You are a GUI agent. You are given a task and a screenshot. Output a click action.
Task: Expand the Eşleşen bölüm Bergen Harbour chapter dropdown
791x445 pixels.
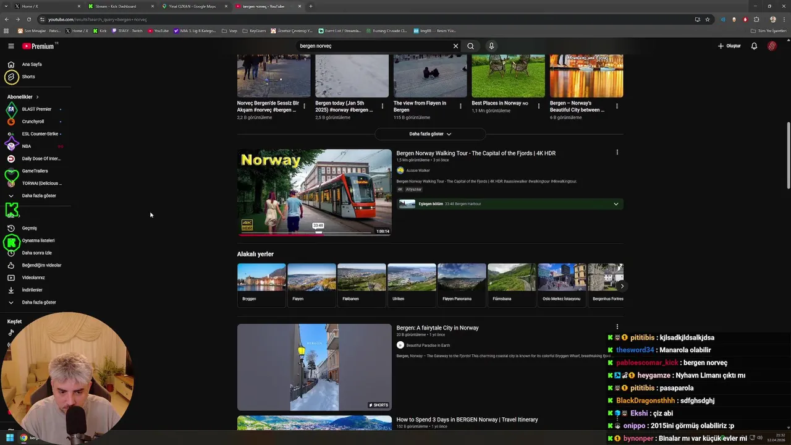pos(615,204)
